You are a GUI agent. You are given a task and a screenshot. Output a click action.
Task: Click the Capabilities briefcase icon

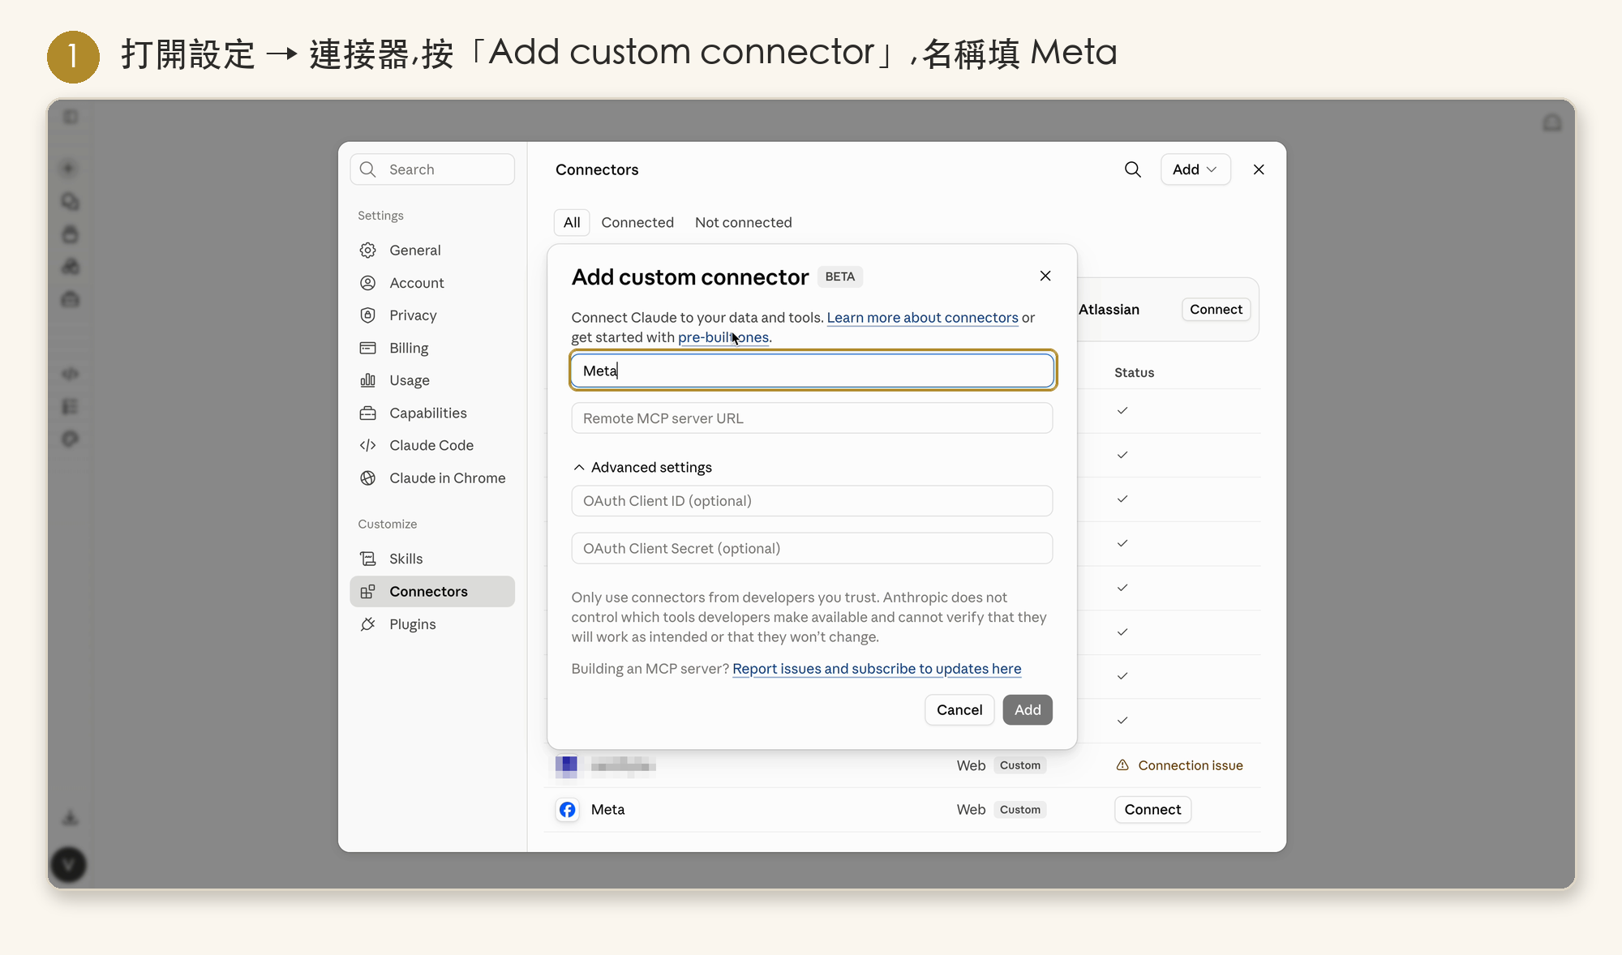point(368,413)
